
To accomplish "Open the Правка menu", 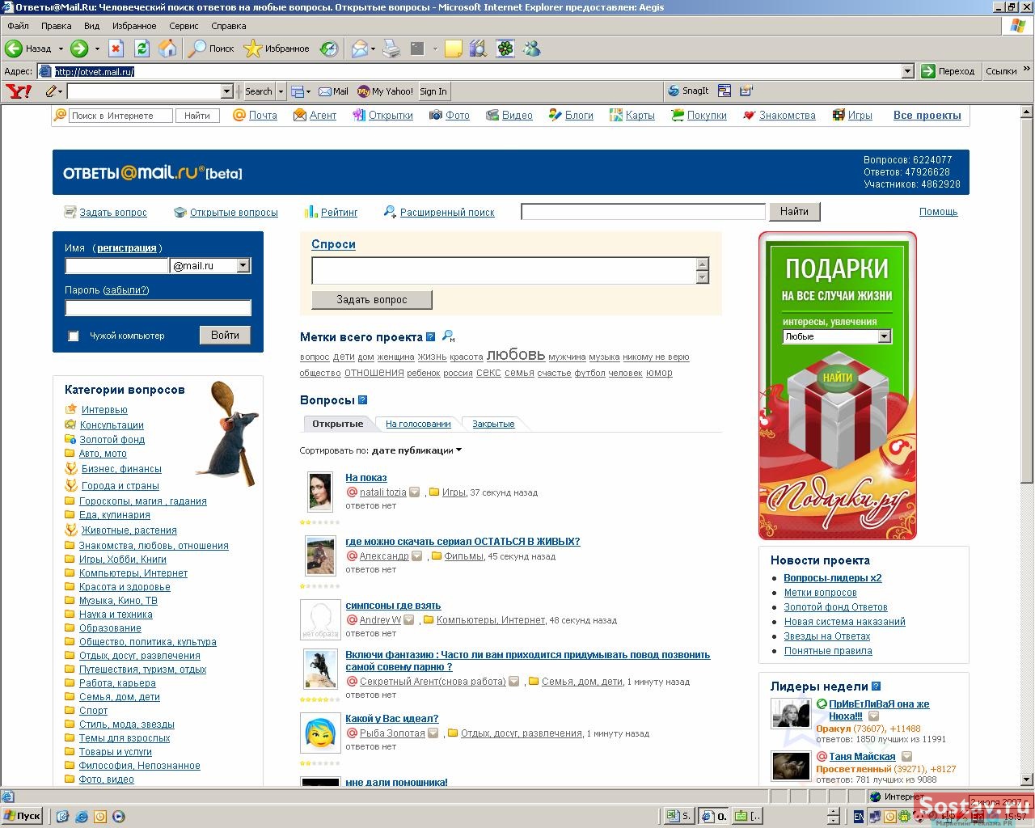I will 57,26.
